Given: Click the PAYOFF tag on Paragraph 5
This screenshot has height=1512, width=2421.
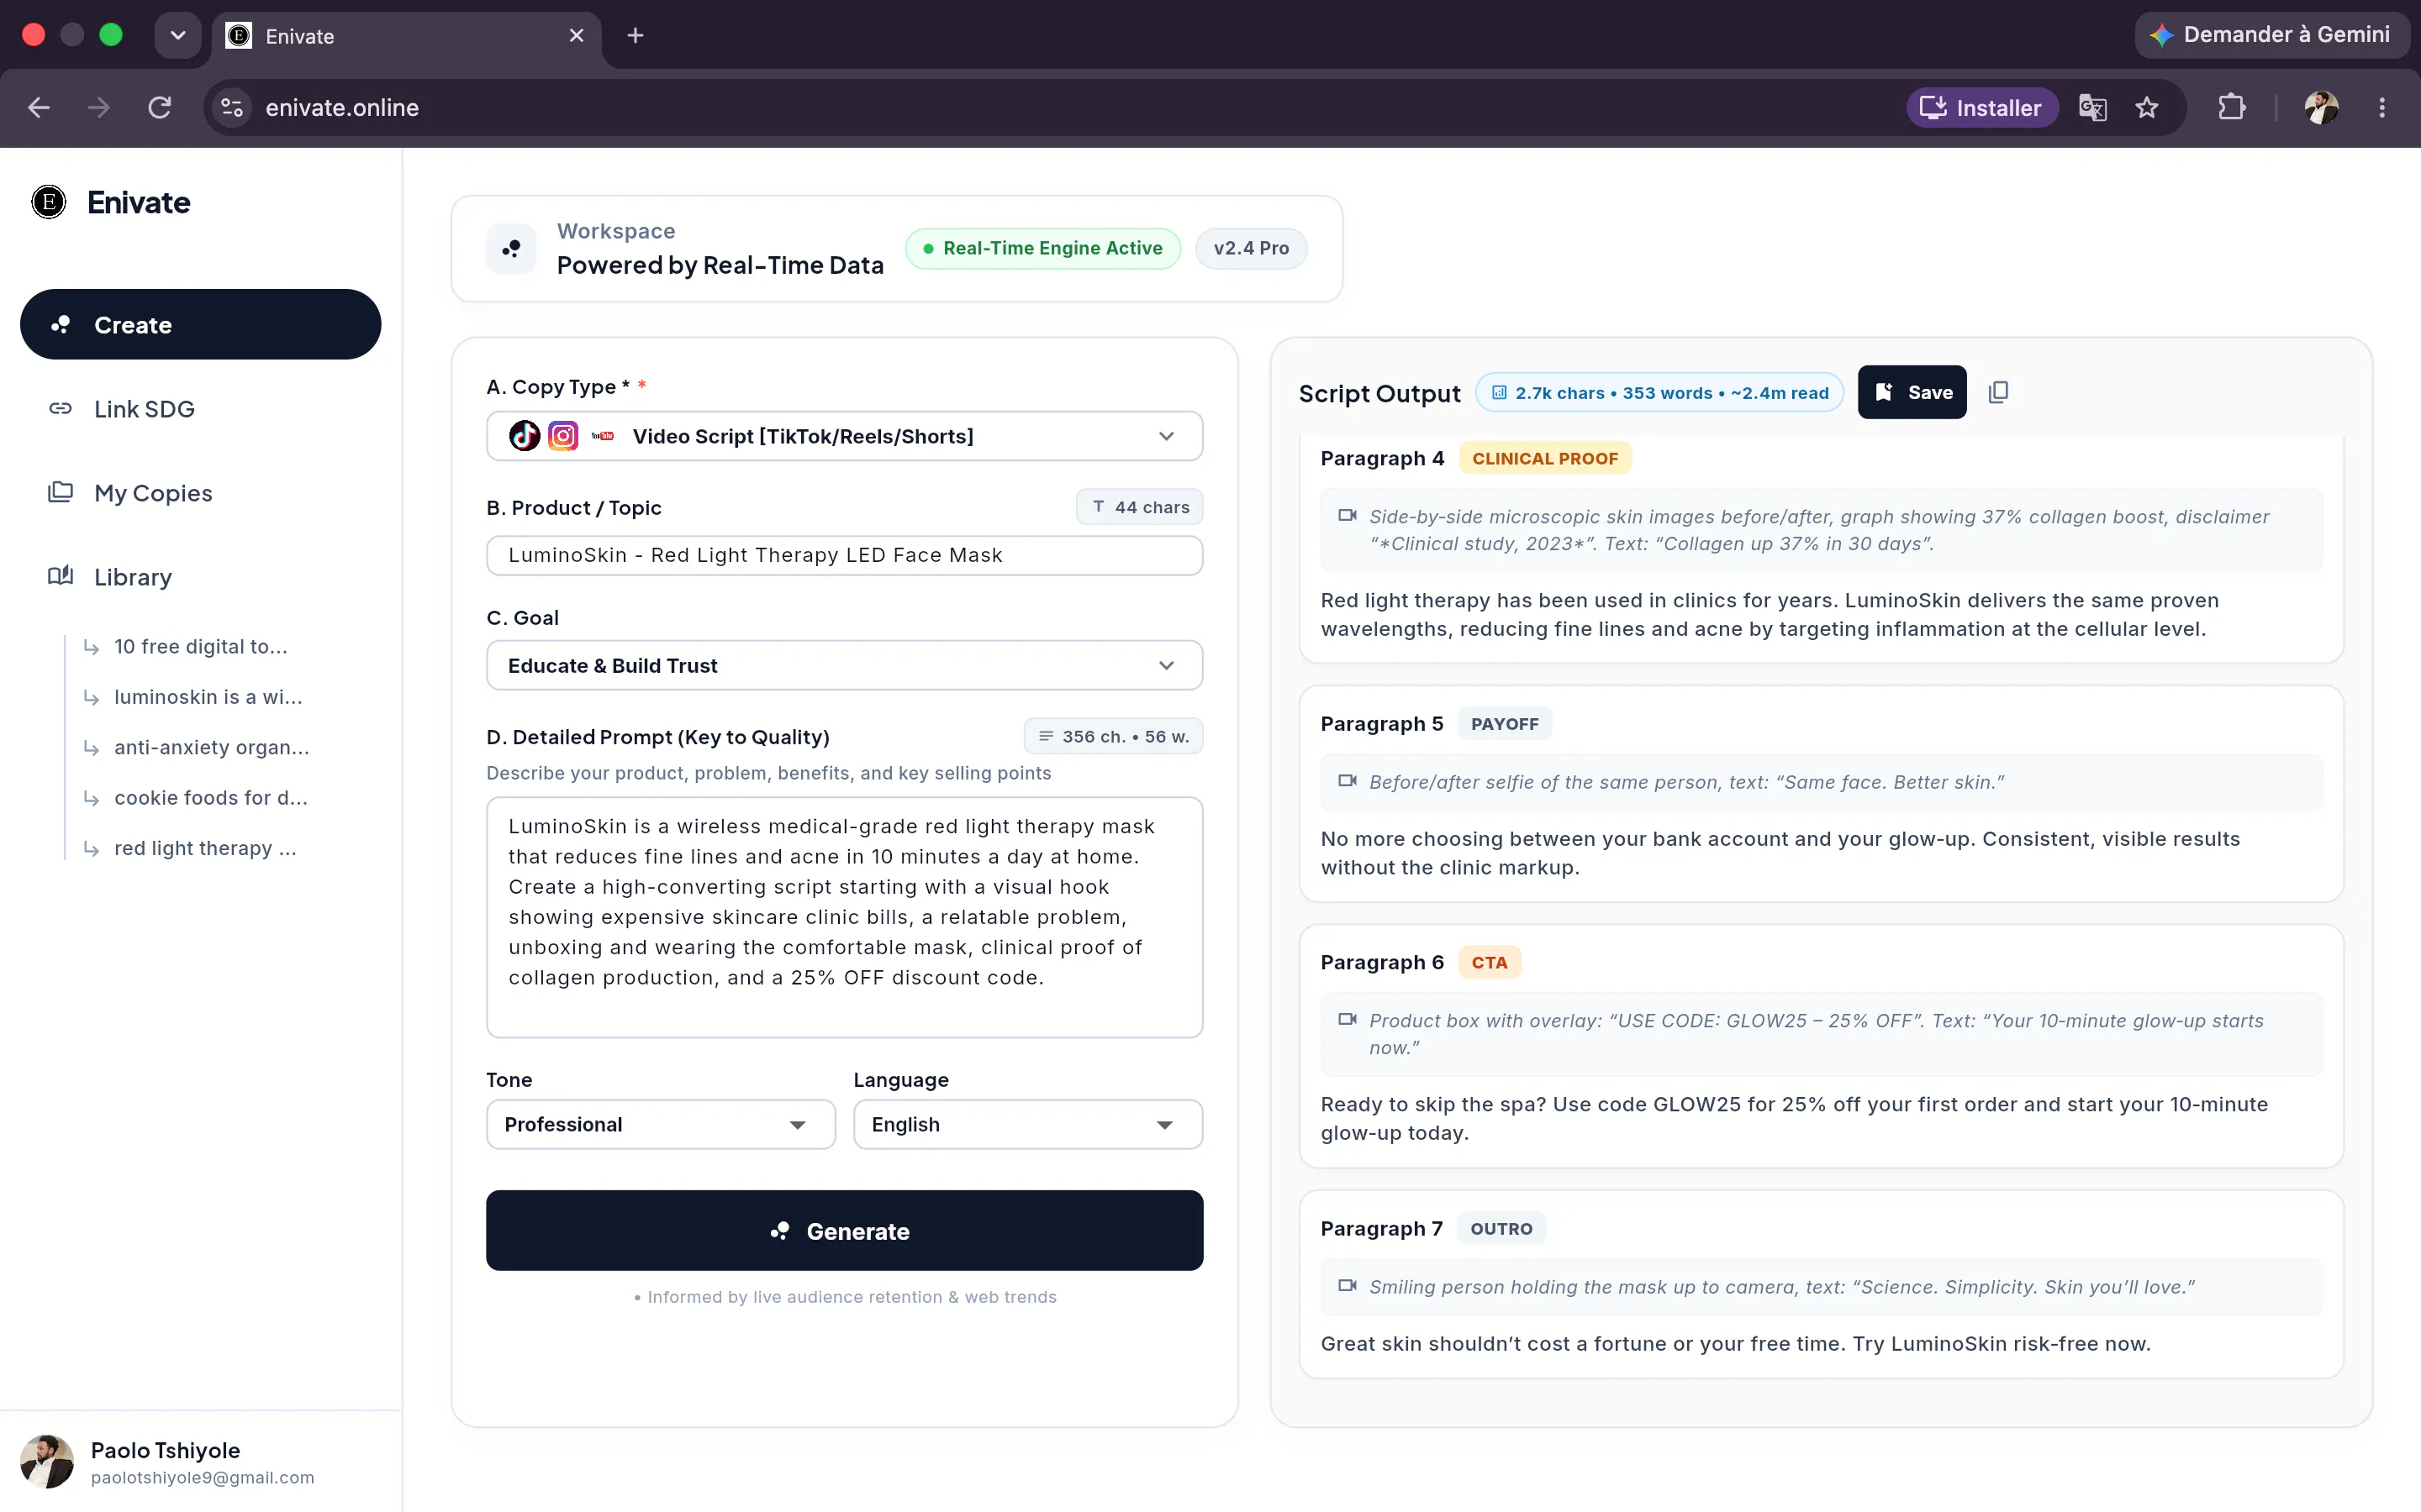Looking at the screenshot, I should click(x=1505, y=723).
